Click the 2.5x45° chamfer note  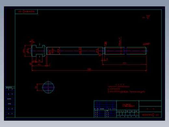[x=147, y=44]
